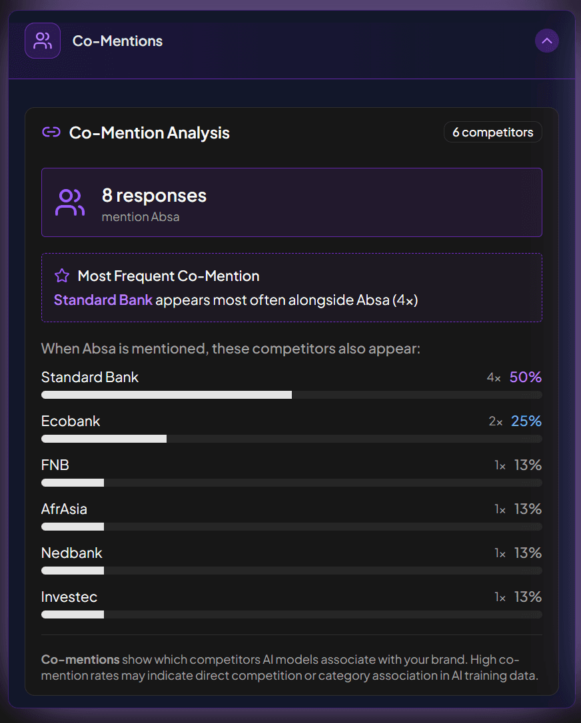Screen dimensions: 581x723
Task: Click the 50% percentage value
Action: coord(526,377)
